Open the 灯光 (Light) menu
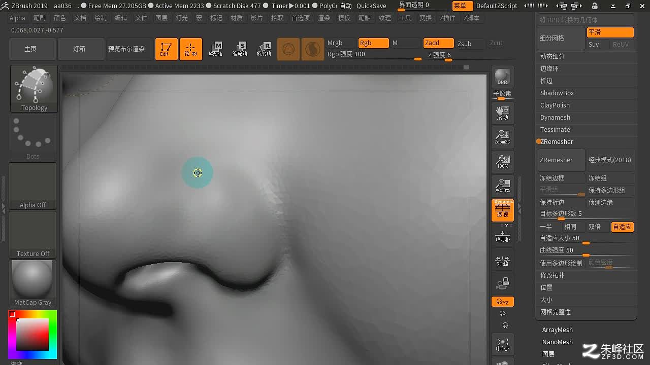650x365 pixels. point(182,18)
